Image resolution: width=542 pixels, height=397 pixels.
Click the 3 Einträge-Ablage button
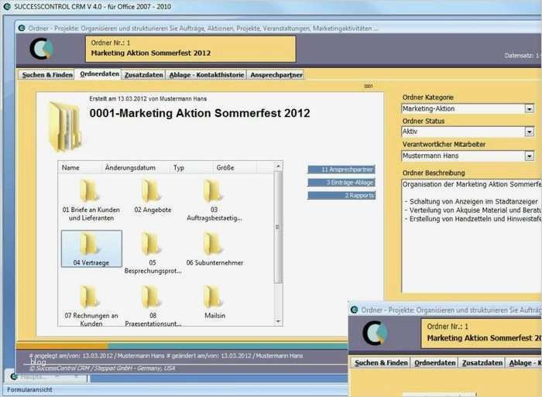[x=341, y=183]
